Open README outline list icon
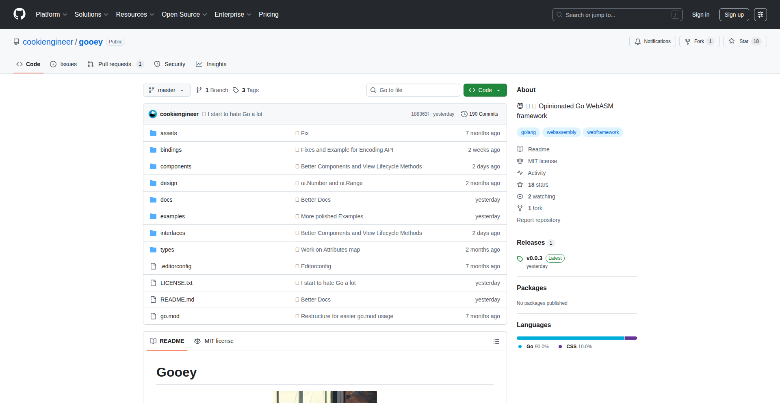This screenshot has width=780, height=403. 496,341
